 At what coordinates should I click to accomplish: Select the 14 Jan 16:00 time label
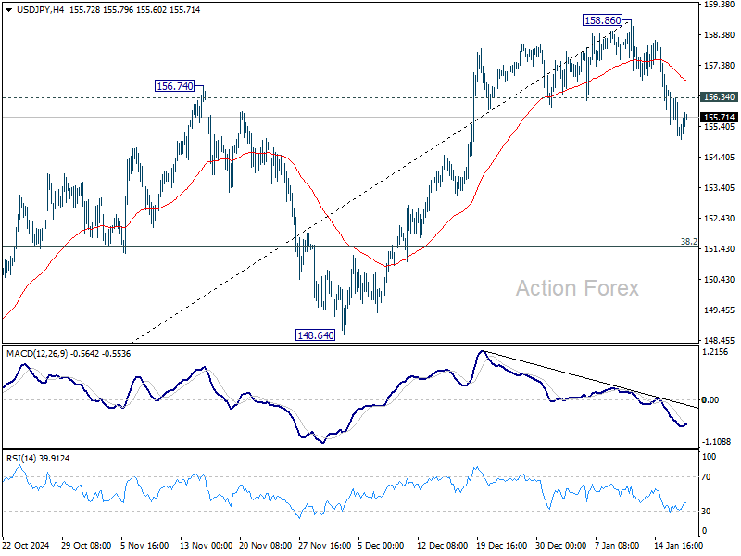click(x=679, y=545)
